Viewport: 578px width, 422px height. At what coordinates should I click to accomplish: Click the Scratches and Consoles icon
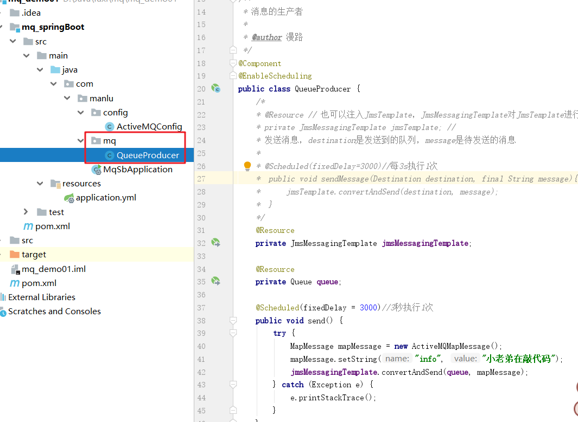3,312
